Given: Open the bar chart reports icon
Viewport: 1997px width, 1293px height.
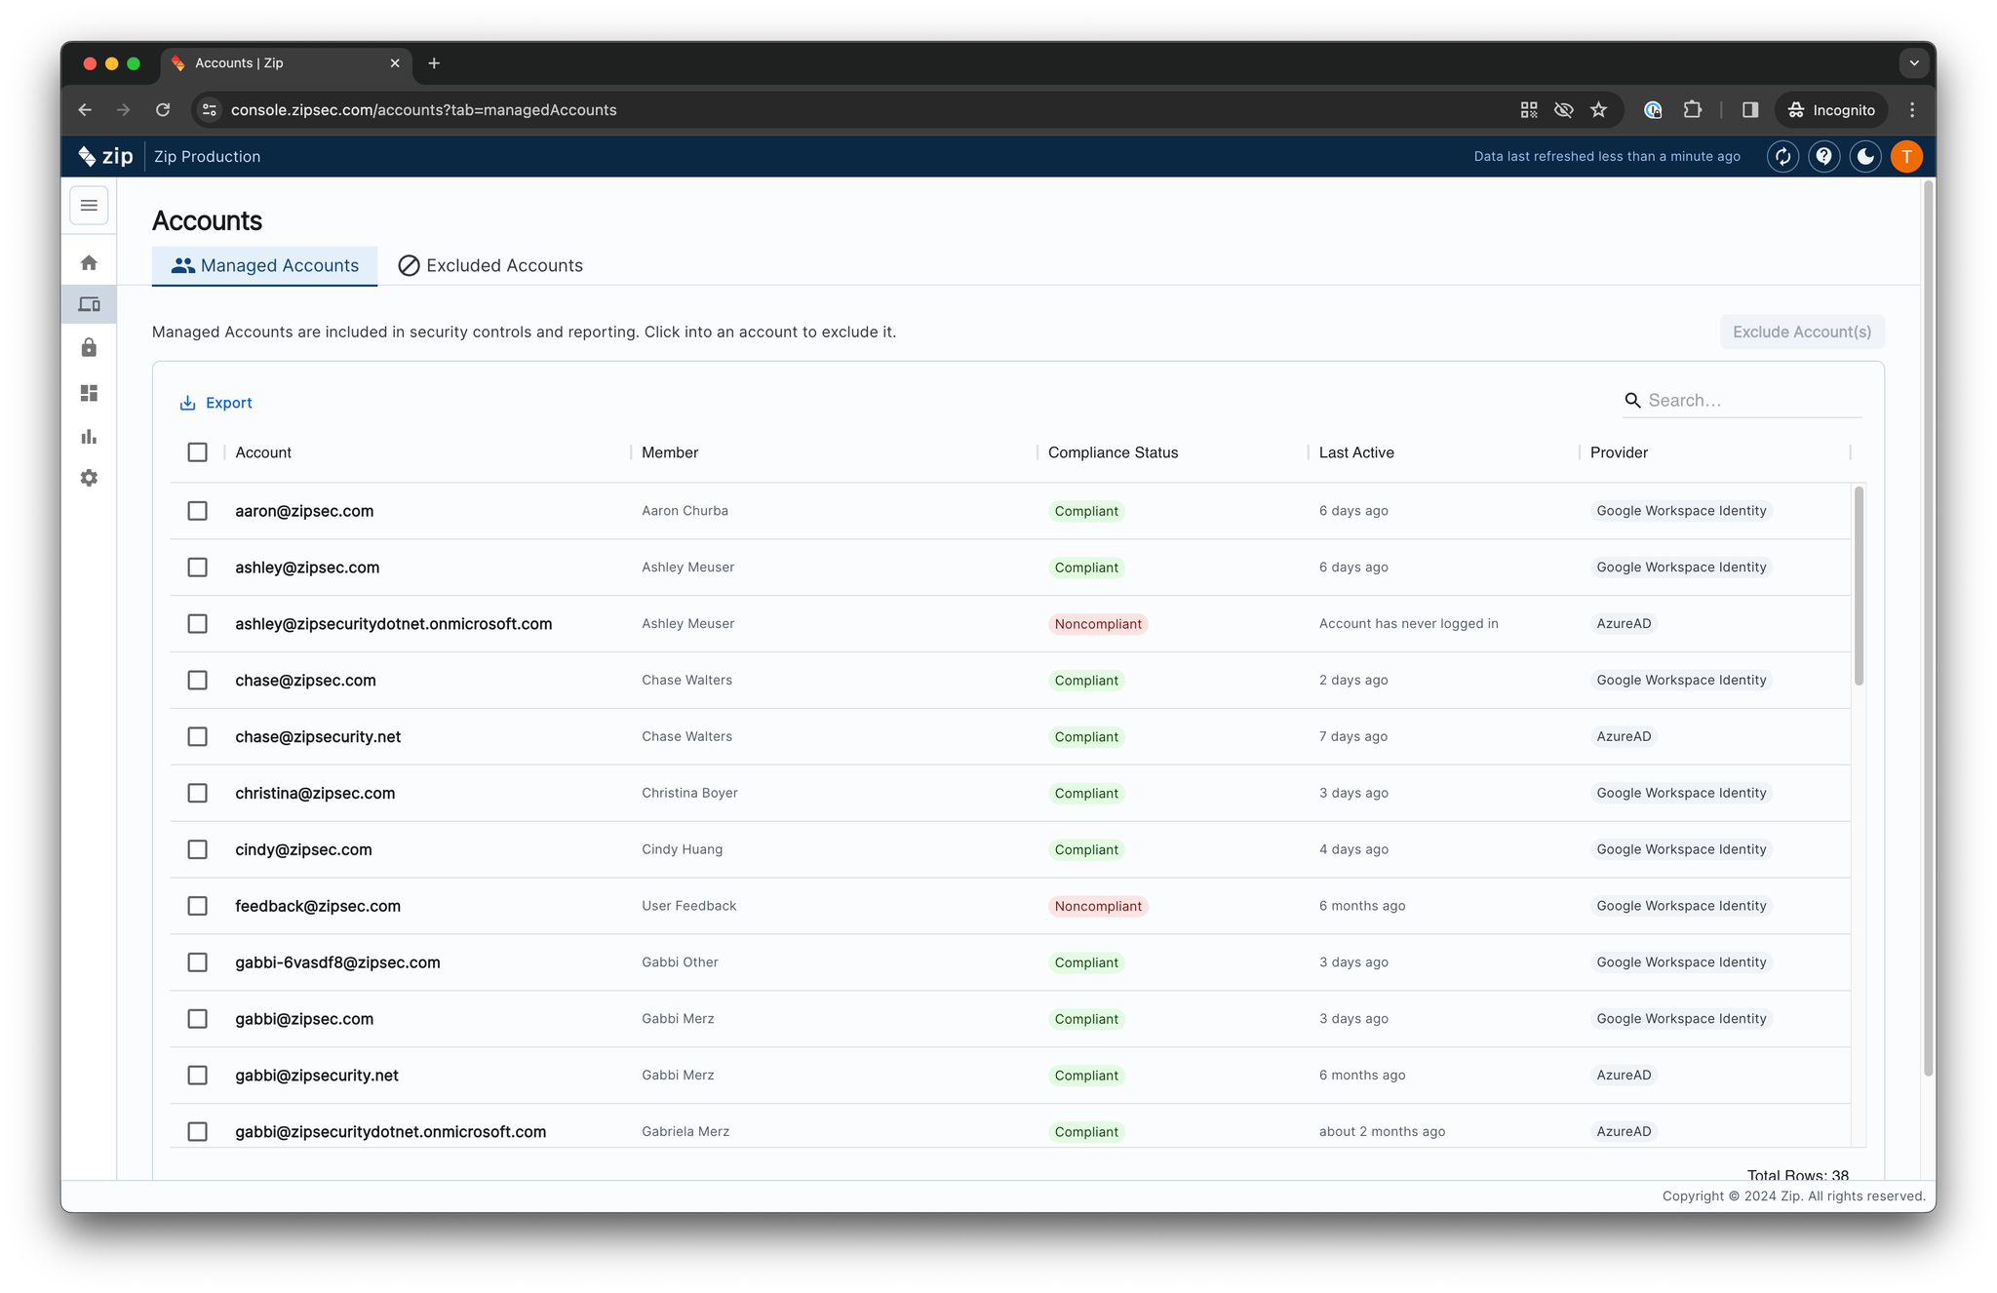Looking at the screenshot, I should 89,436.
